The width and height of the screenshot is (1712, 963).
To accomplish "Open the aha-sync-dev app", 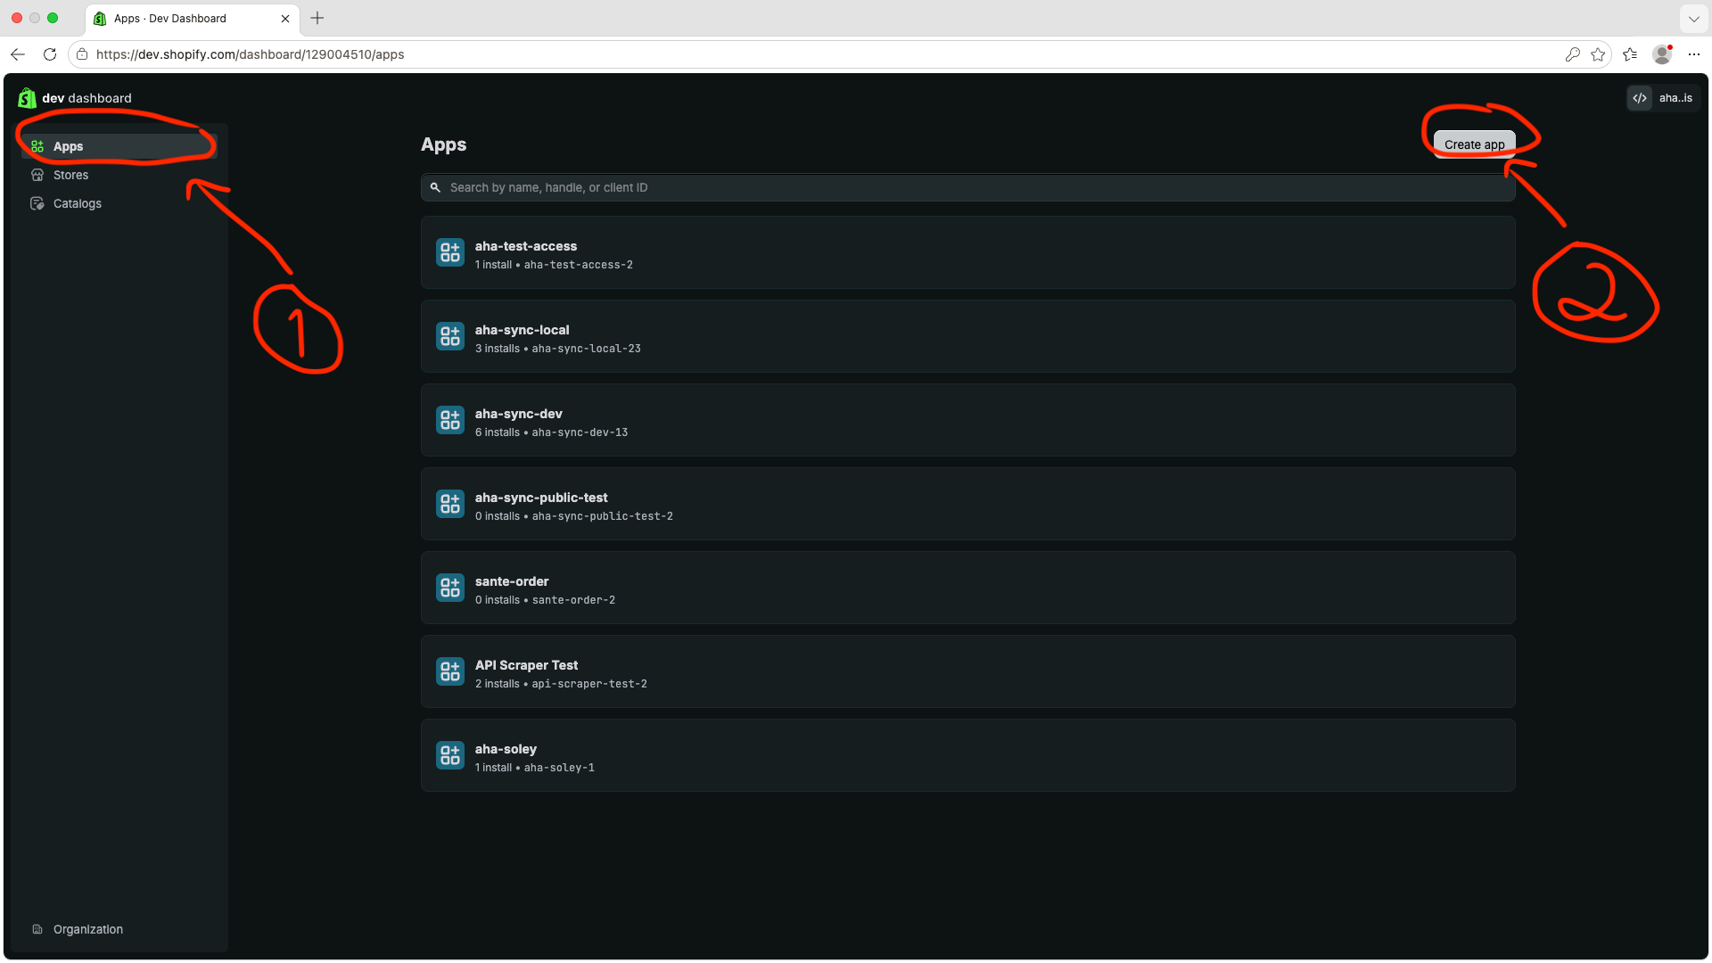I will 967,420.
